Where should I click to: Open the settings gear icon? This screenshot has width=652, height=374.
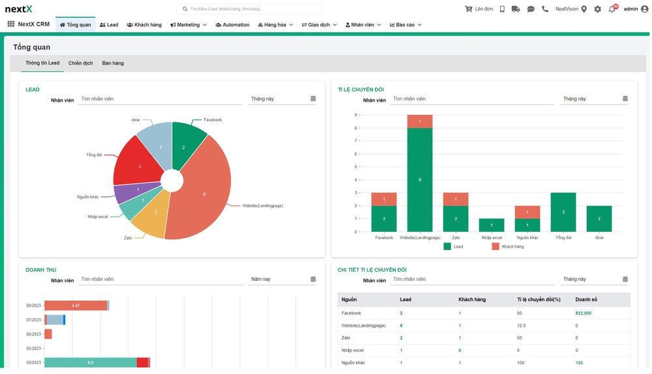pyautogui.click(x=597, y=9)
